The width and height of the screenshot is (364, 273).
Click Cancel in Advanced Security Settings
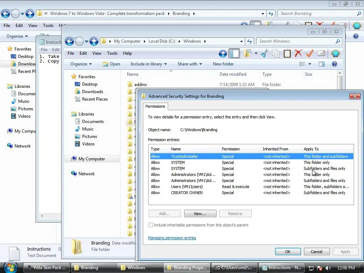[x=316, y=252]
